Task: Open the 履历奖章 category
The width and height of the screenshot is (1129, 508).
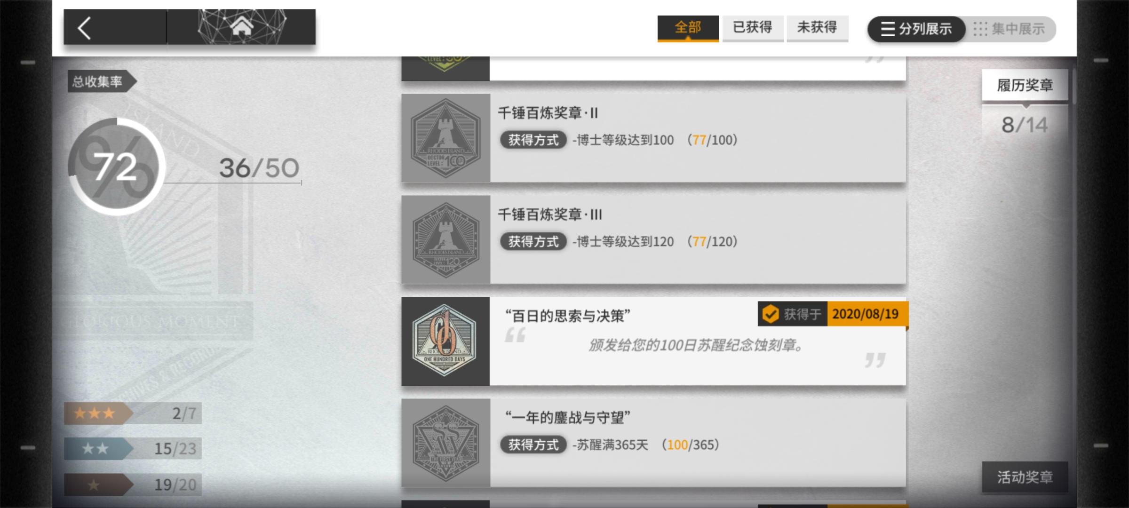Action: 1025,85
